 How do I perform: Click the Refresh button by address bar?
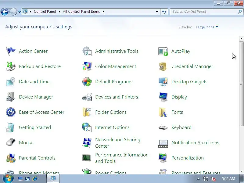coord(164,12)
